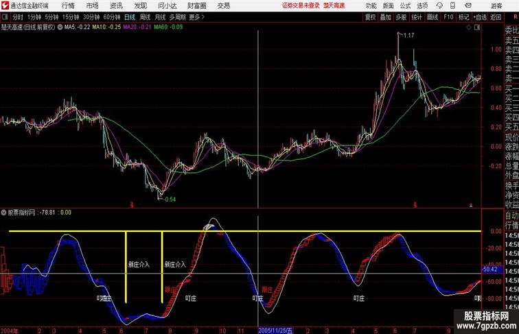
Task: Select the 月线 monthly chart tab
Action: point(160,17)
